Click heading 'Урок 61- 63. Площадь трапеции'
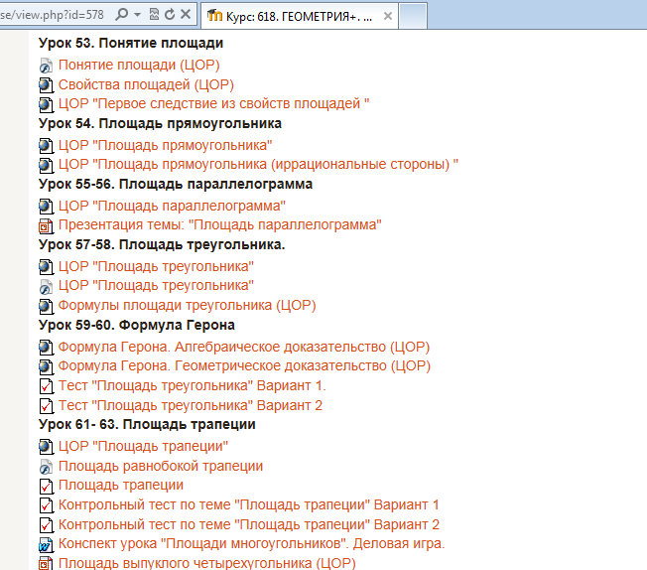The width and height of the screenshot is (647, 570). coord(147,425)
